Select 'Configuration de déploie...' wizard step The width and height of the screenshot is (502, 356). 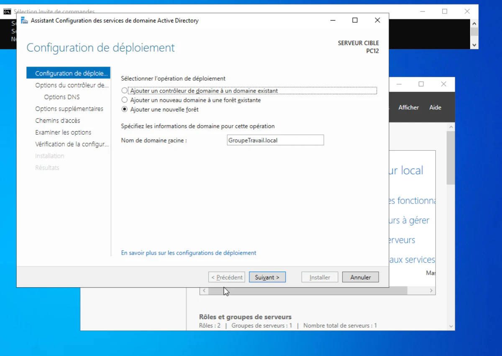68,73
